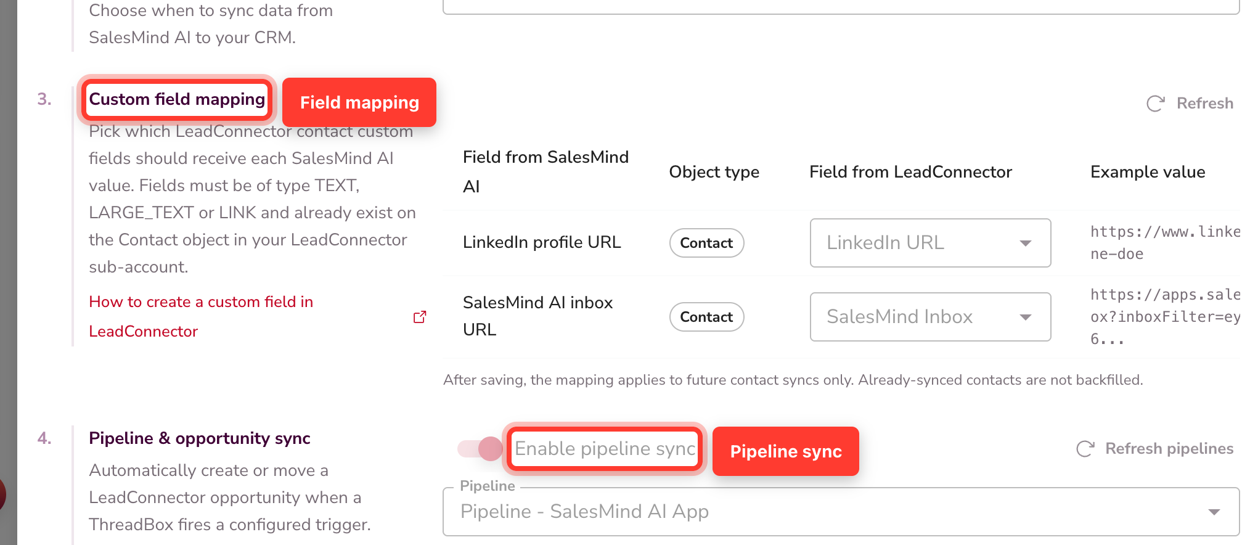Click the dropdown arrow in the SalesMind Inbox selector
The image size is (1250, 545).
[x=1026, y=317]
